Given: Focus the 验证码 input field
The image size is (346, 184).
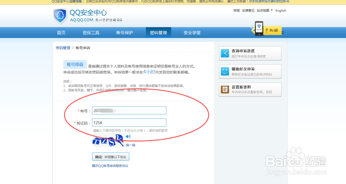Looking at the screenshot, I should [x=129, y=123].
